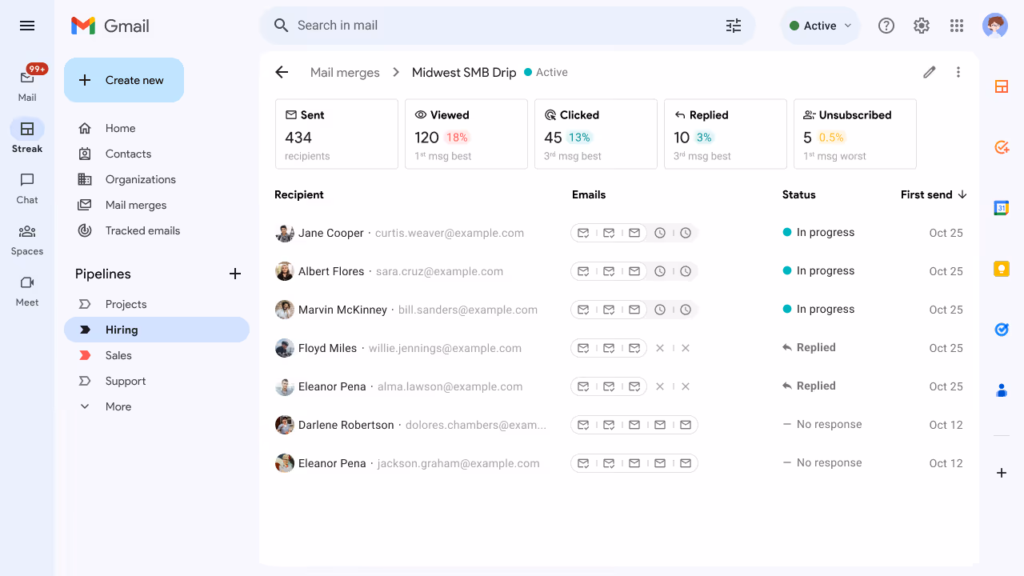Open the three-dot more options menu

point(958,72)
